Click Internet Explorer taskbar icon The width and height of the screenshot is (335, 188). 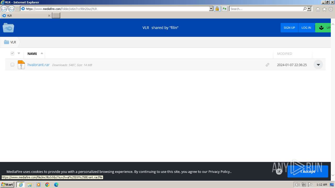coord(21,185)
